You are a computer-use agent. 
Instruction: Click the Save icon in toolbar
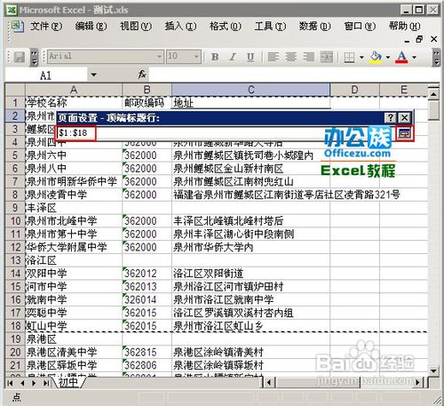(x=20, y=57)
